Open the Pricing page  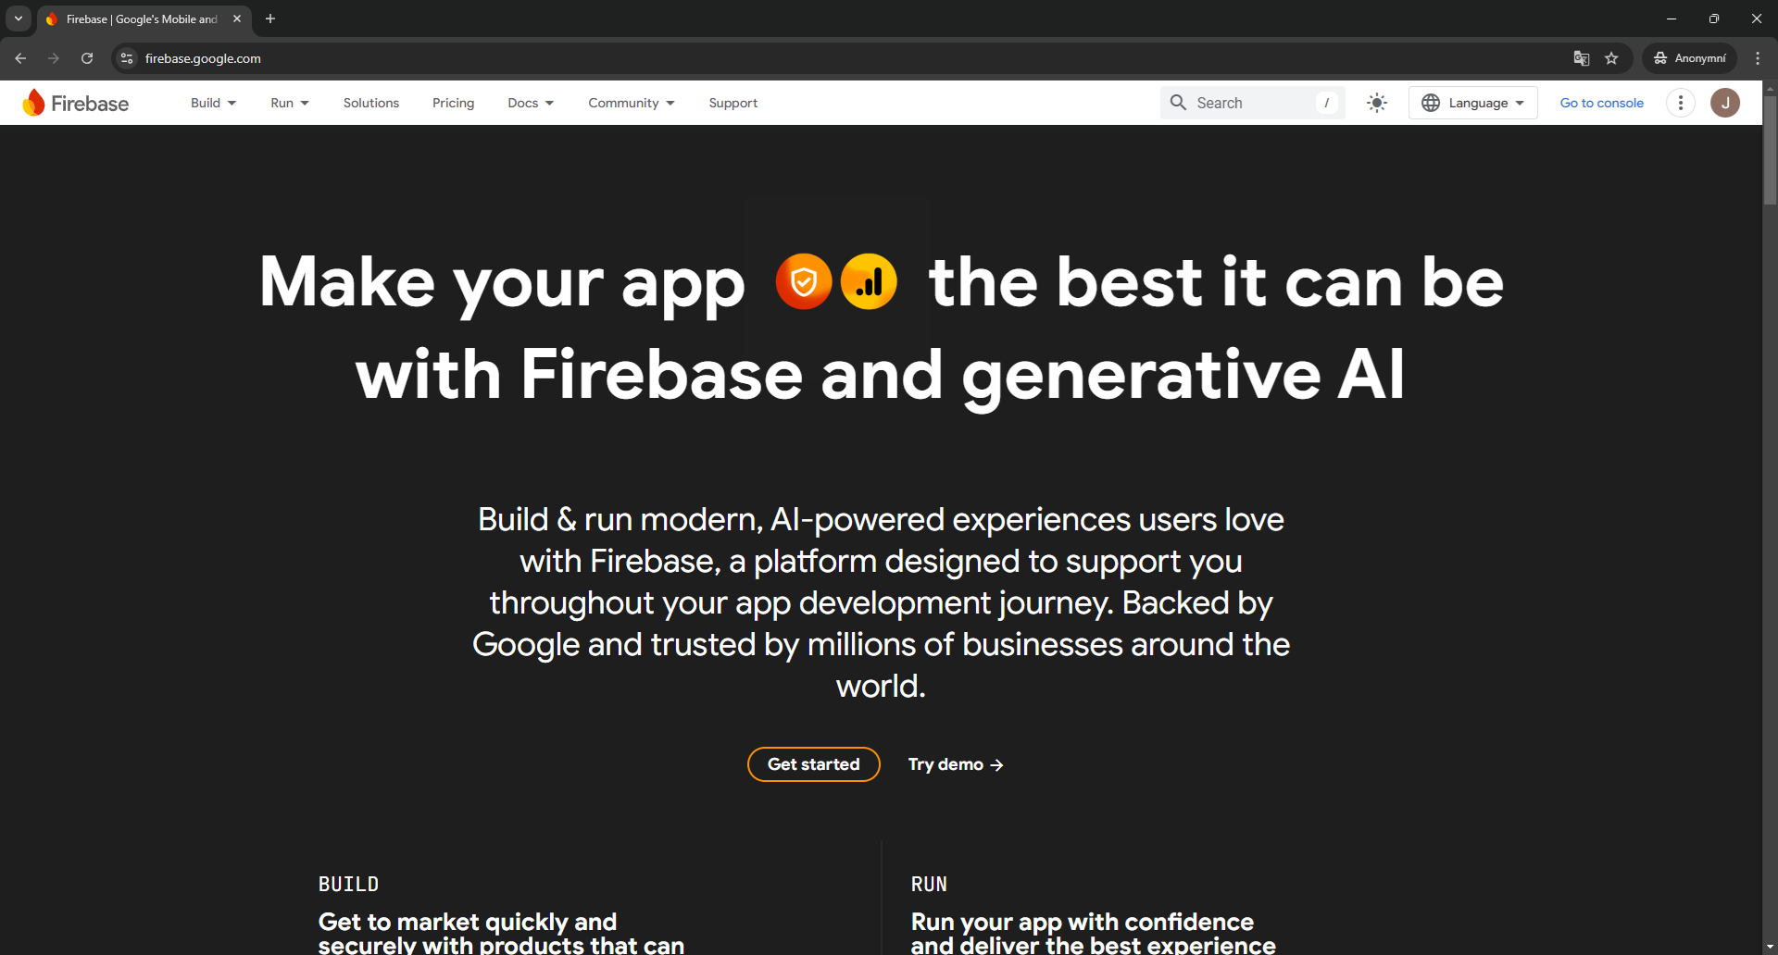[x=453, y=103]
